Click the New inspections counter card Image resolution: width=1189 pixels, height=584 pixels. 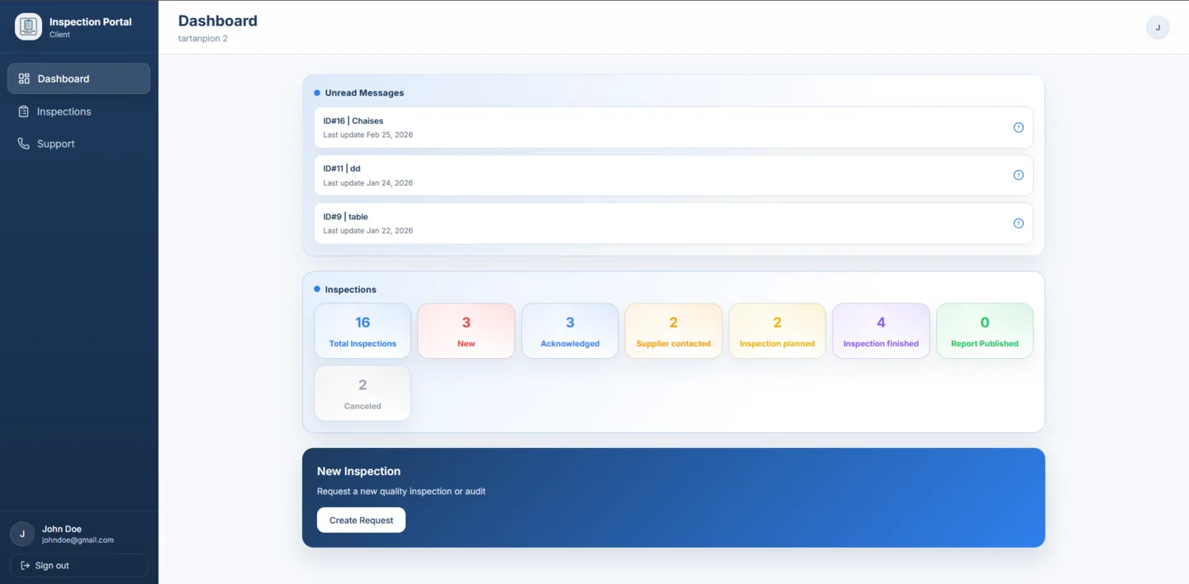tap(466, 330)
